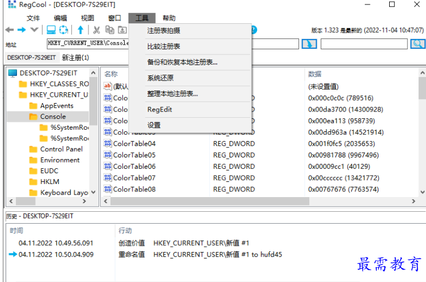This screenshot has width=426, height=282.
Task: Close the open 工具 menu
Action: click(x=142, y=18)
